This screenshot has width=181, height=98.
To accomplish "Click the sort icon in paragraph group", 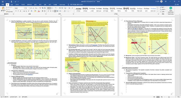I will coord(69,8).
